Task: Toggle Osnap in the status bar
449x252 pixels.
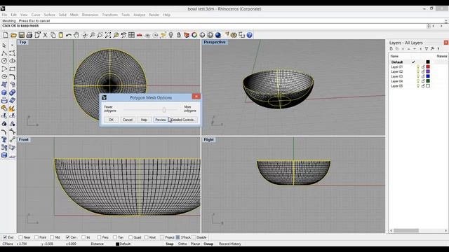Action: click(x=208, y=244)
